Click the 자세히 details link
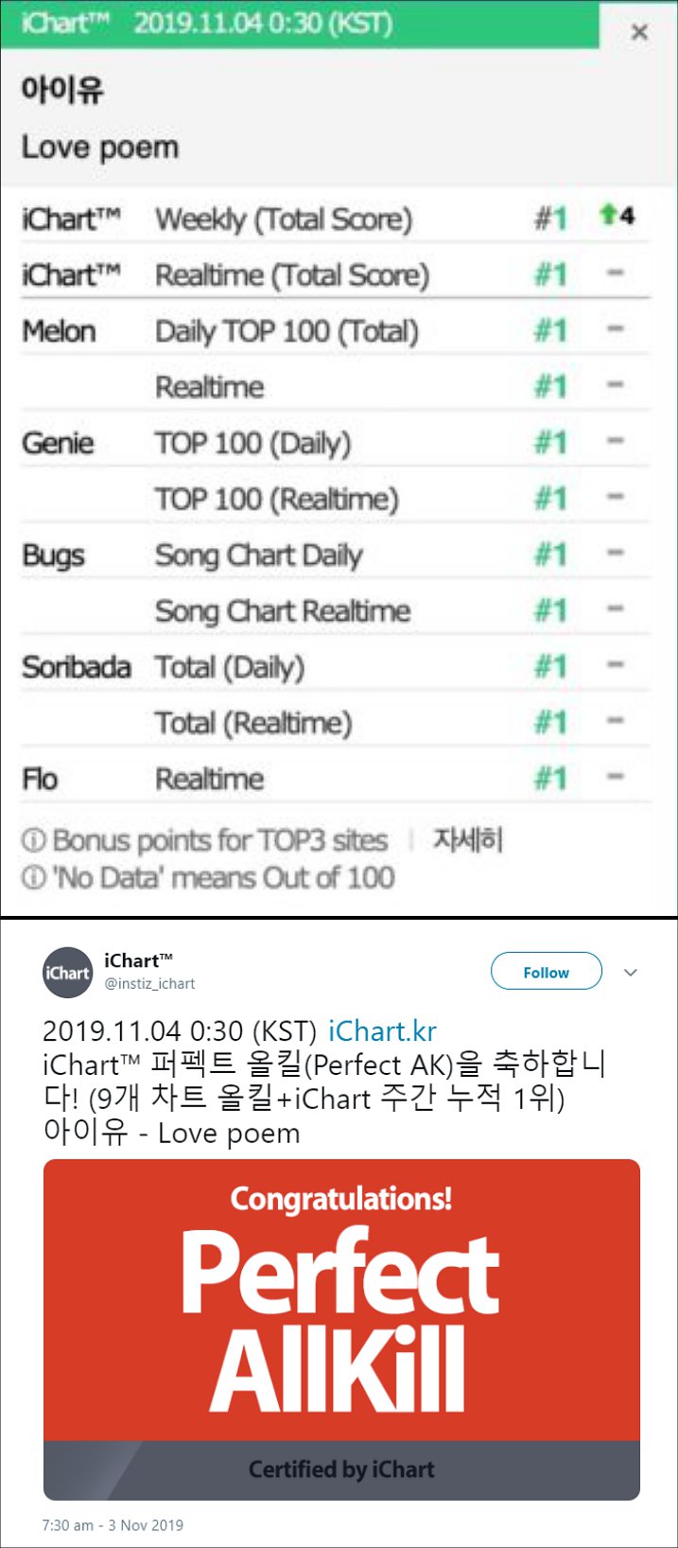The width and height of the screenshot is (678, 1548). coord(467,839)
